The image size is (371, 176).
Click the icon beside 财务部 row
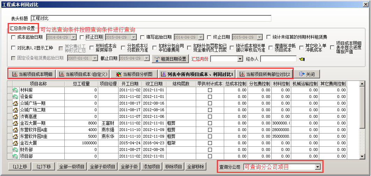pos(15,150)
